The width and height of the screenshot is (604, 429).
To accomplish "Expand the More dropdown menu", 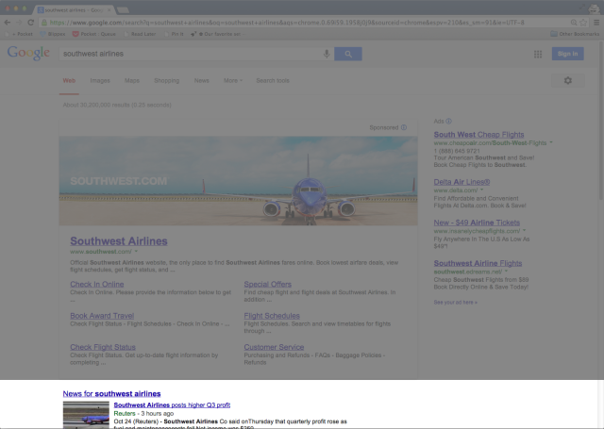I will (233, 81).
